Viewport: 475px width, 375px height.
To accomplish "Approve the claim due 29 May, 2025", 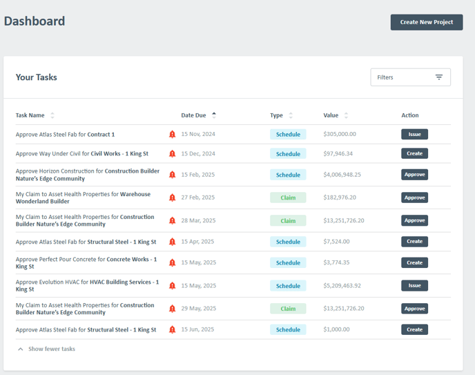I will tap(414, 309).
